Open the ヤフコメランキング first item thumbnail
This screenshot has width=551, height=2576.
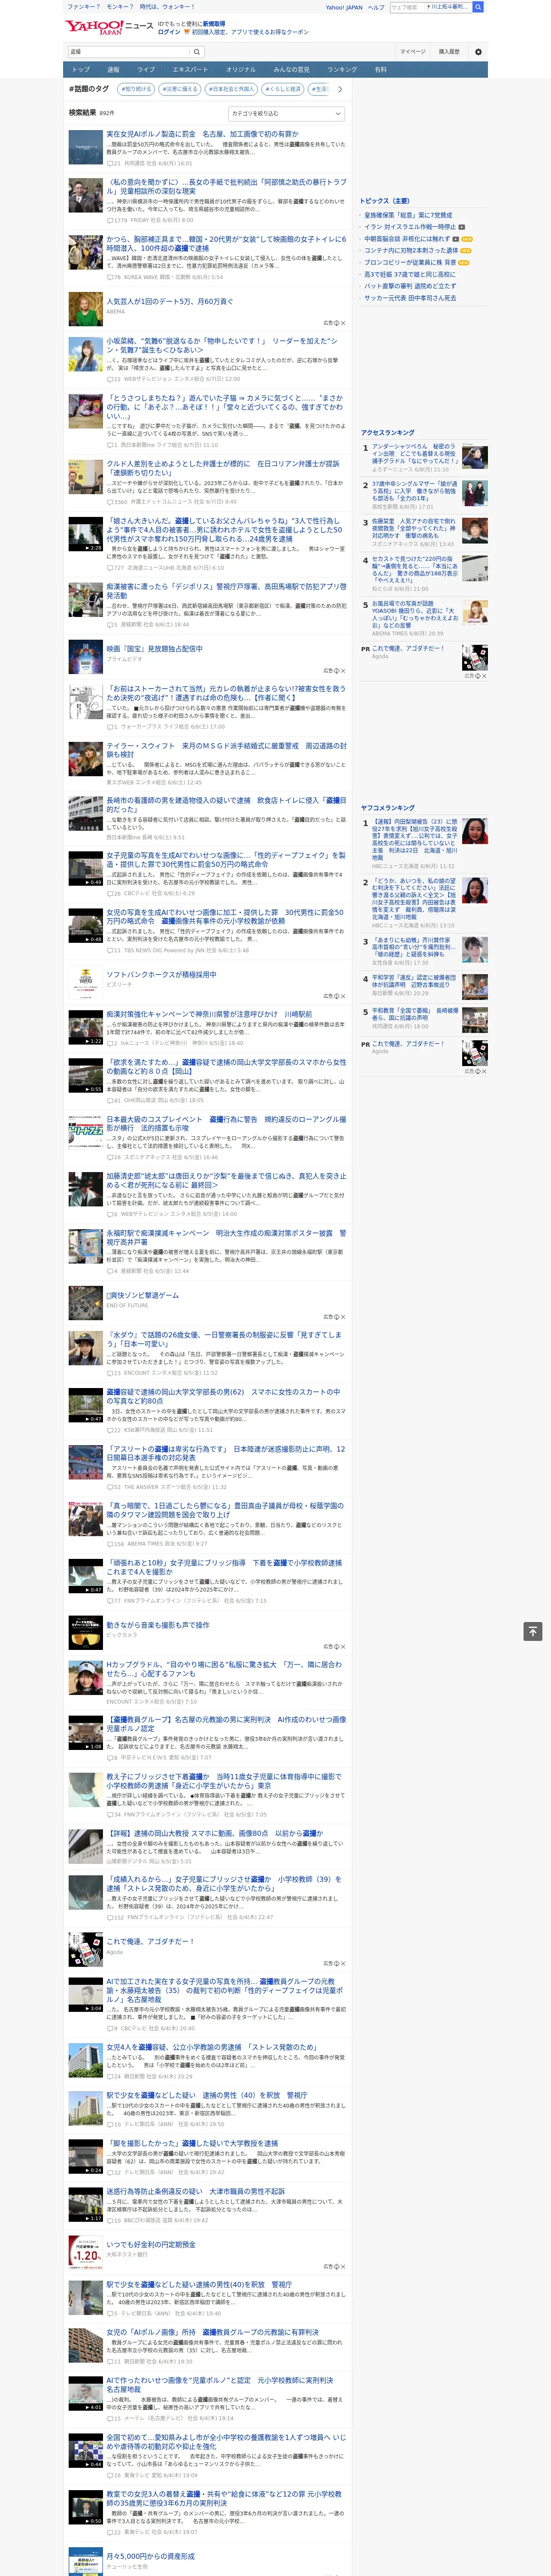[475, 831]
